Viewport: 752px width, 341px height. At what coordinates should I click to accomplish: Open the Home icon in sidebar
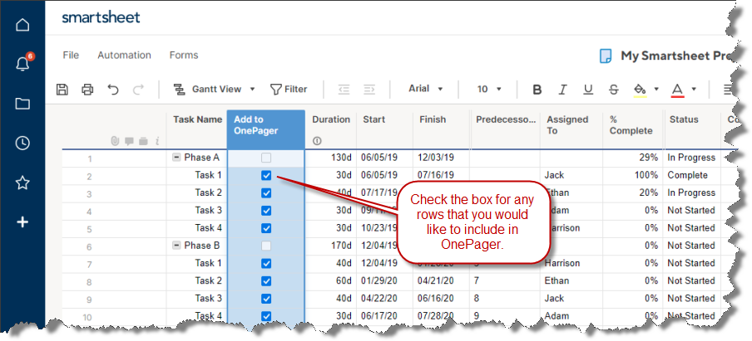coord(22,25)
